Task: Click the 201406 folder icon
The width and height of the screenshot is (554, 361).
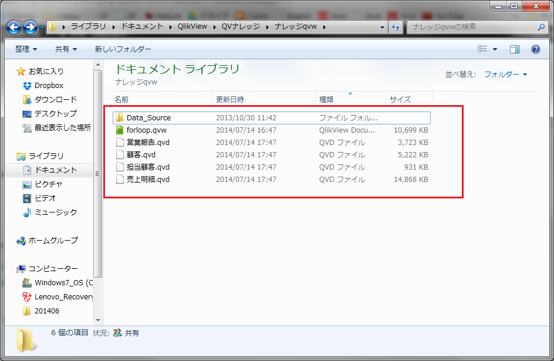Action: click(26, 311)
